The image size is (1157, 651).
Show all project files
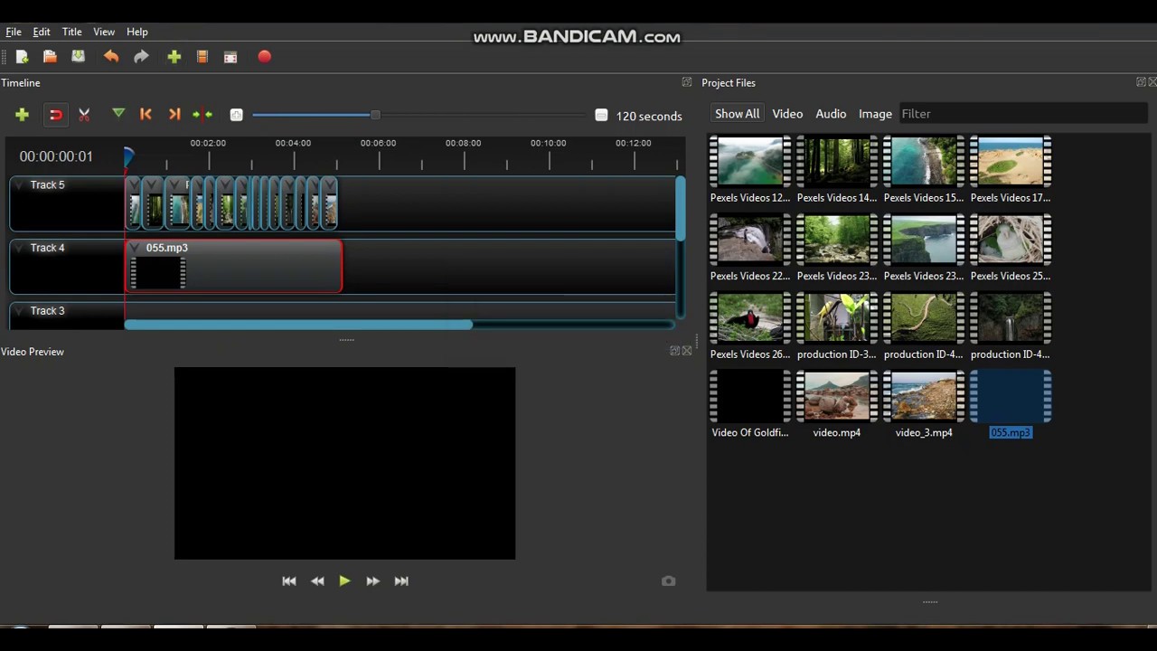[737, 114]
